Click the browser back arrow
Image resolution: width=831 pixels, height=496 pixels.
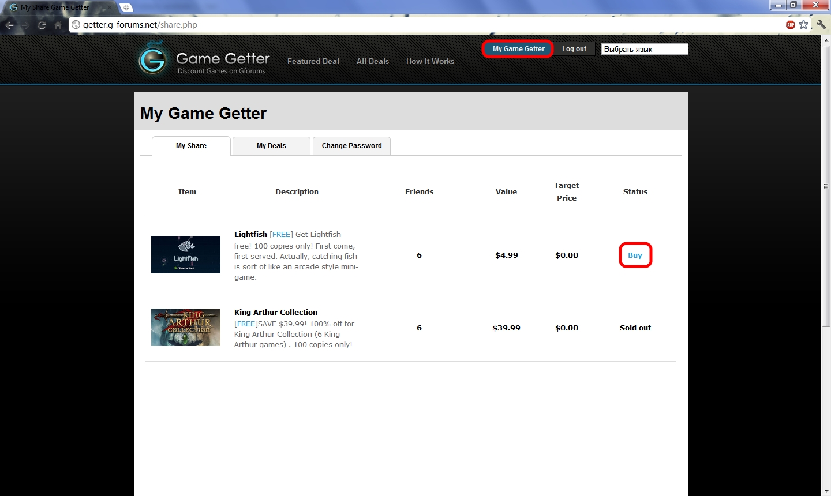[10, 25]
